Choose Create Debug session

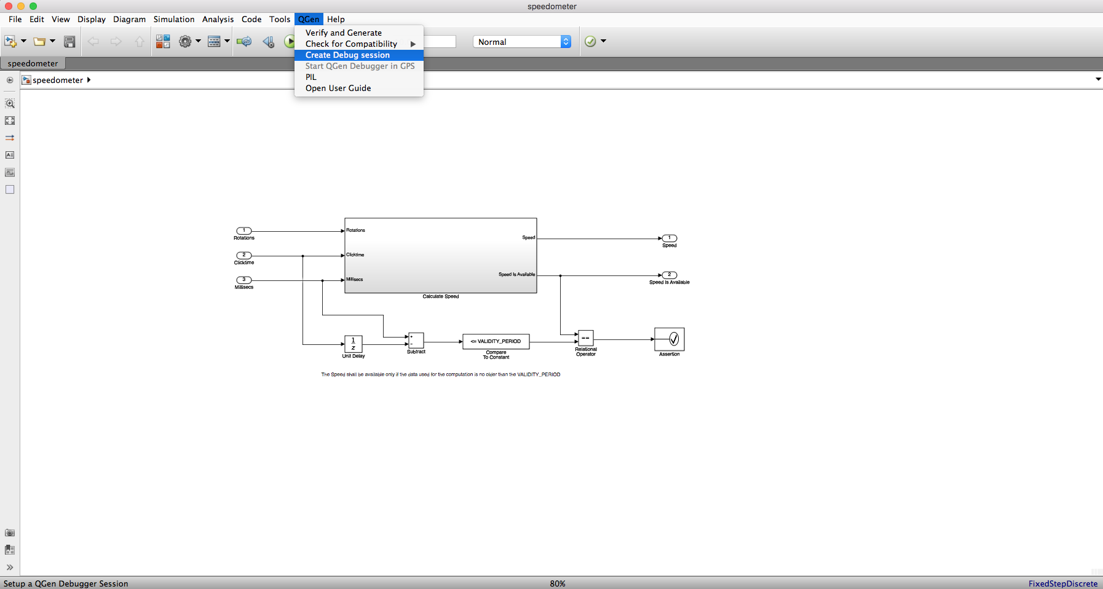359,55
